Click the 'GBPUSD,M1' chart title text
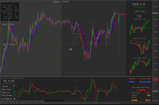 coord(5,2)
